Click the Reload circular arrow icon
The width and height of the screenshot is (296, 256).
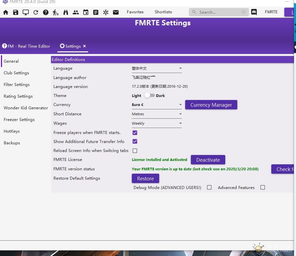[36, 12]
